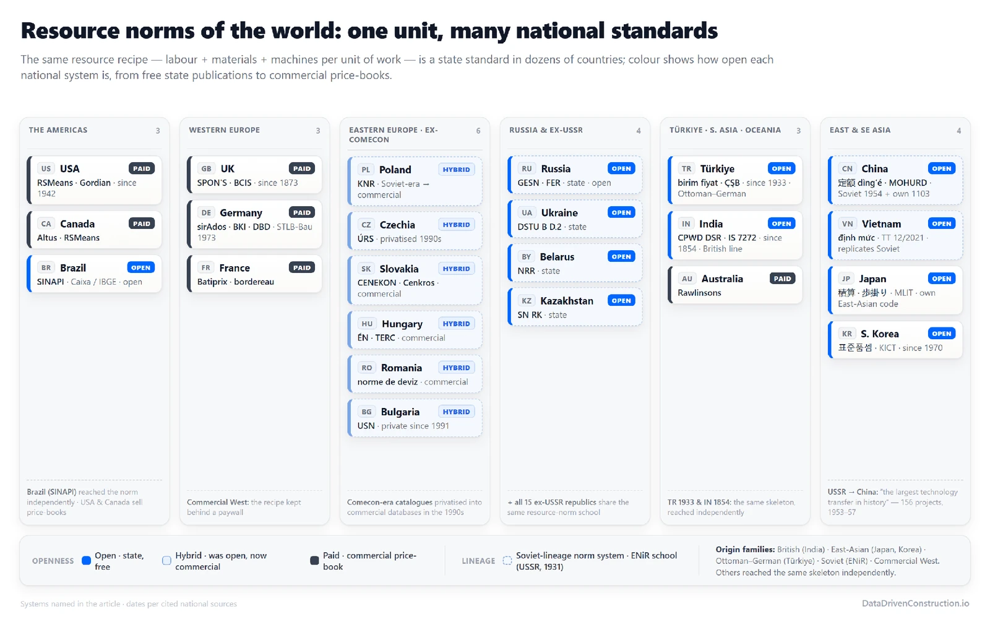Viewport: 990px width, 619px height.
Task: Click the HYBRID tag on Bulgaria card
Action: point(457,412)
